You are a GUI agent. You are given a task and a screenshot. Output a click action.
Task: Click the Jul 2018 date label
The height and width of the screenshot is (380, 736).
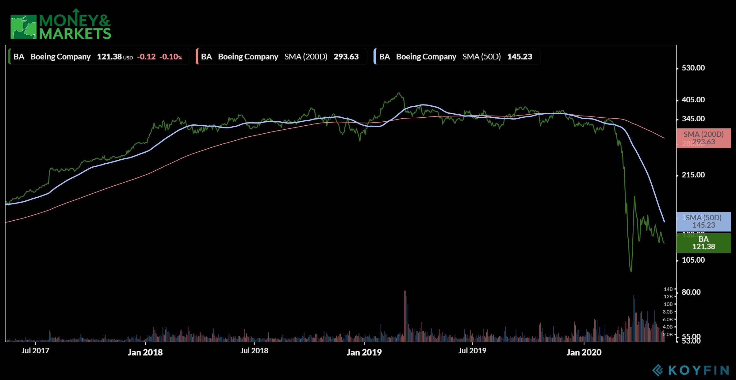click(x=254, y=351)
